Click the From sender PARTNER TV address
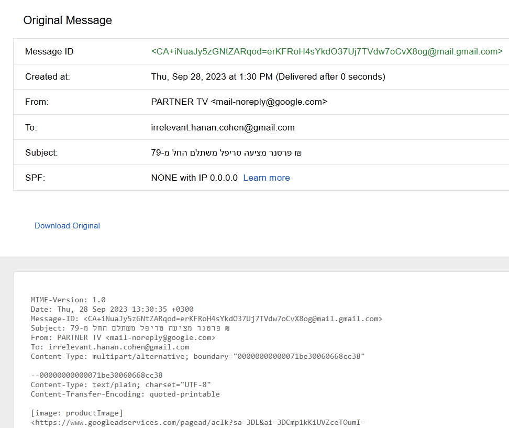 [x=239, y=102]
